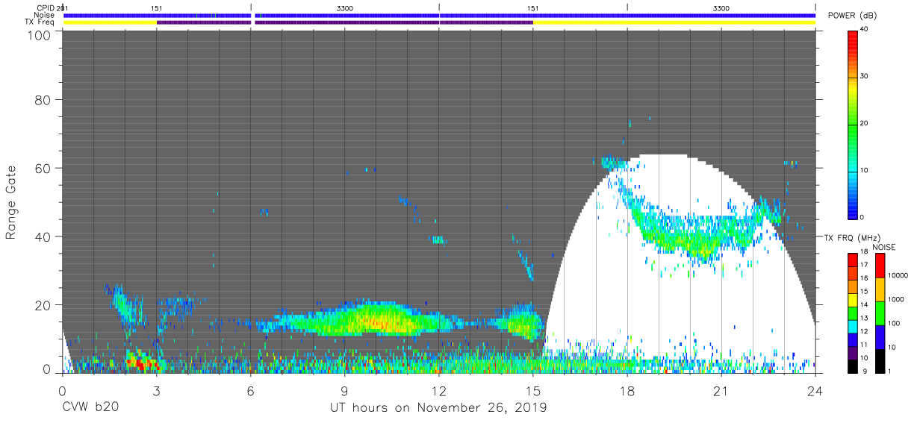The image size is (917, 423).
Task: Click the green swatch in NOISE legend
Action: [879, 313]
